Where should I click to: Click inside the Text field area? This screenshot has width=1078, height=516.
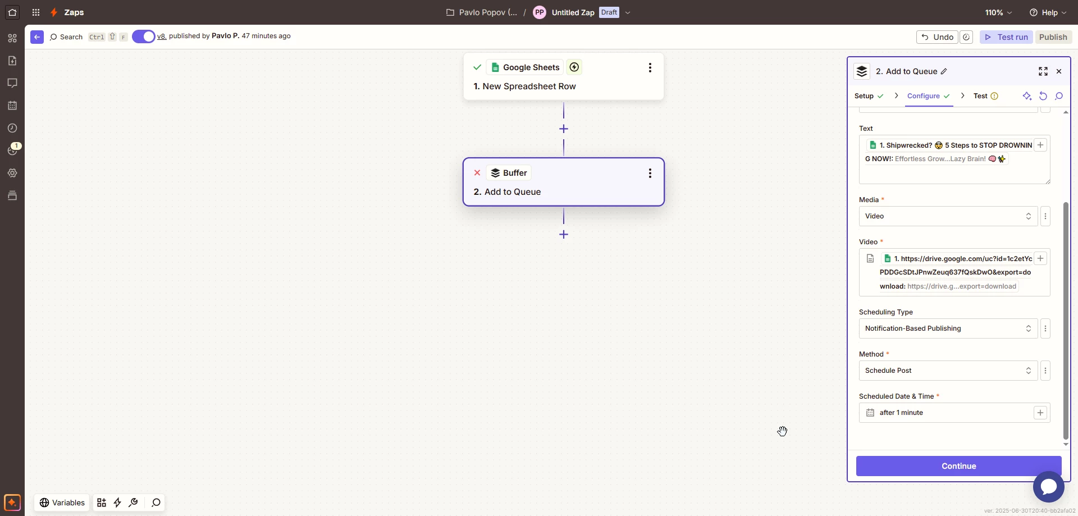tap(954, 159)
